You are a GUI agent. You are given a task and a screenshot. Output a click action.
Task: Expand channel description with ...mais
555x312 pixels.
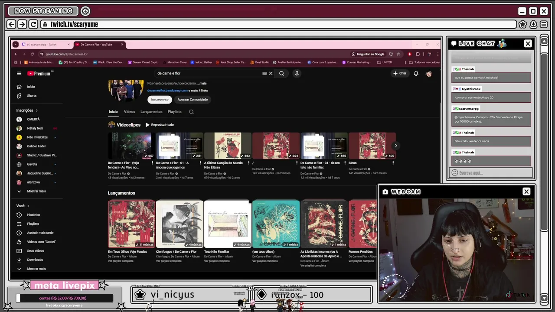[x=202, y=84]
